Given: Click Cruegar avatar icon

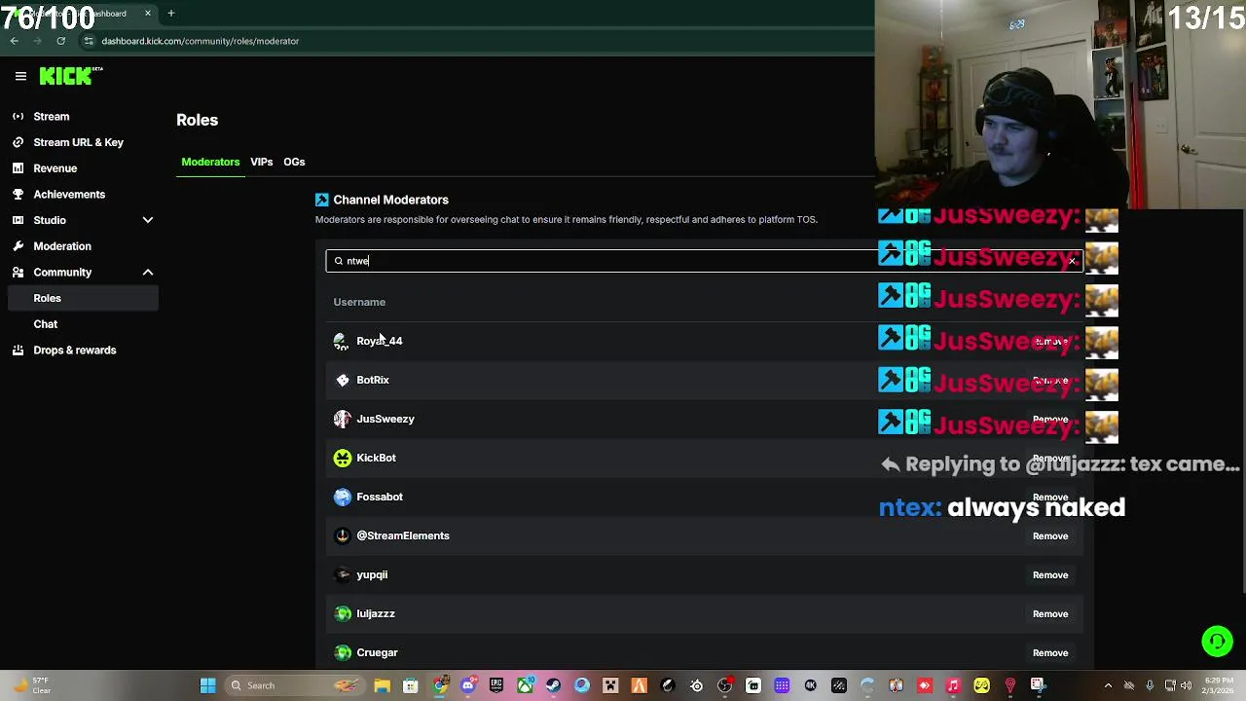Looking at the screenshot, I should click(342, 652).
